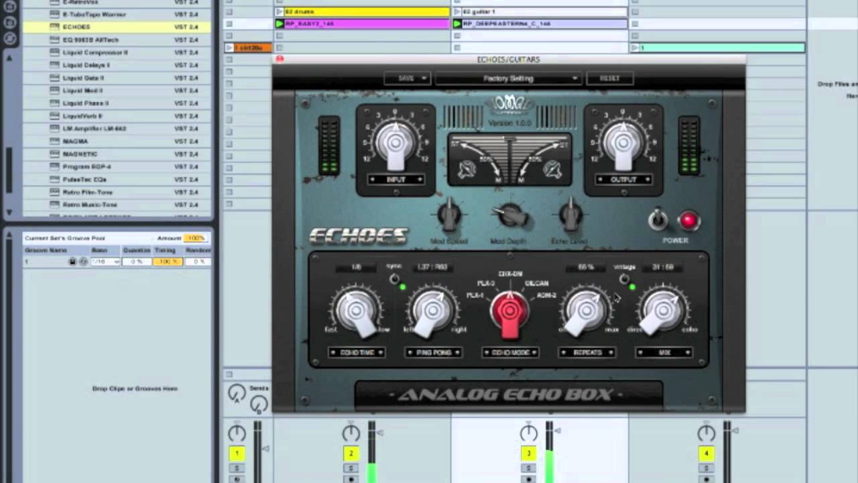858x483 pixels.
Task: Click plugin icon beside EQ 9063B AllTech
Action: click(55, 40)
